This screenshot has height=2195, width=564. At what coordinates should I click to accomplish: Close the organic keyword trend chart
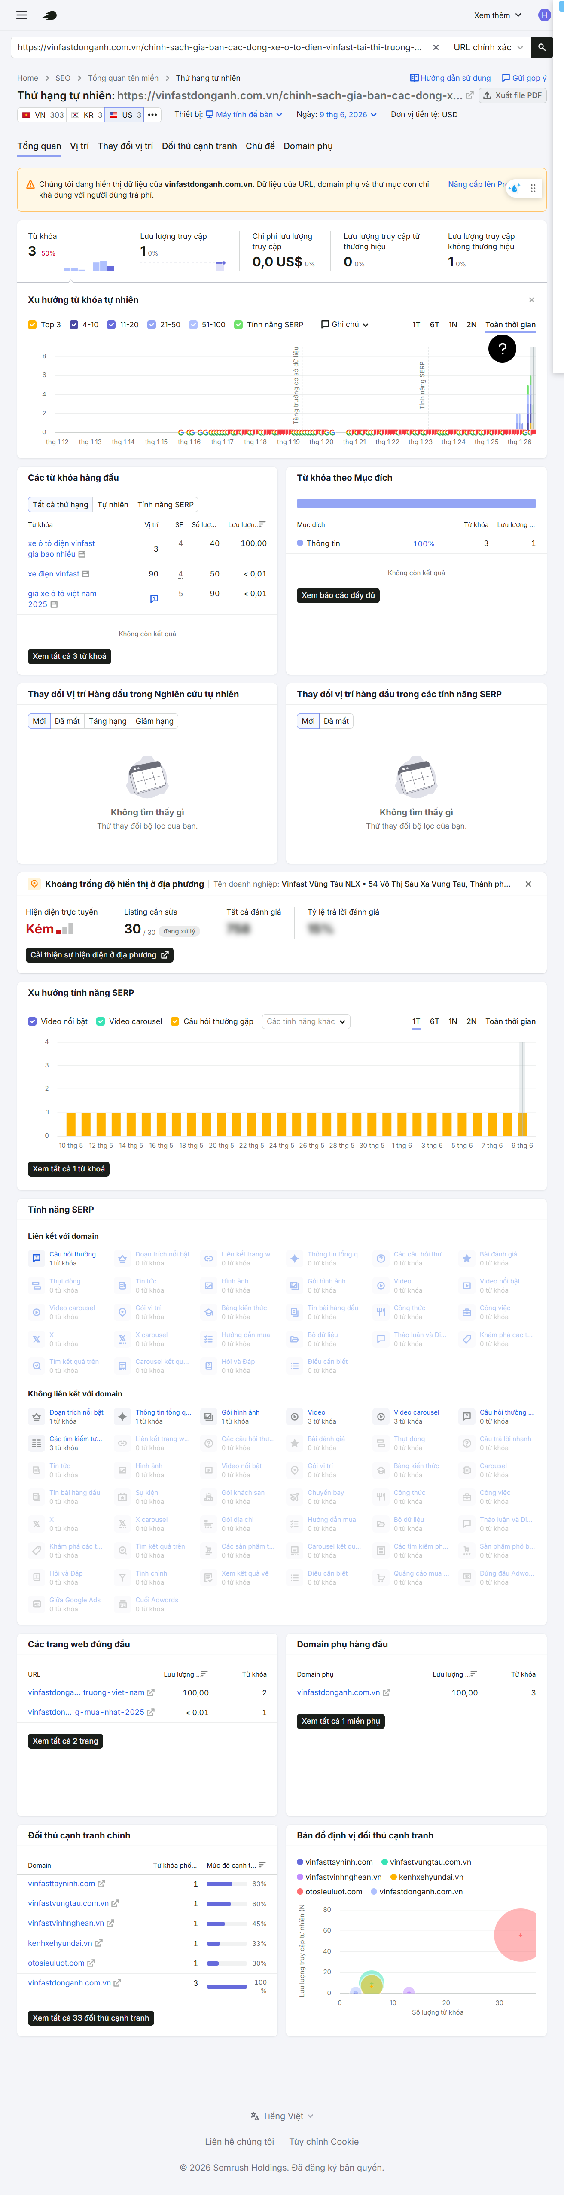point(532,300)
